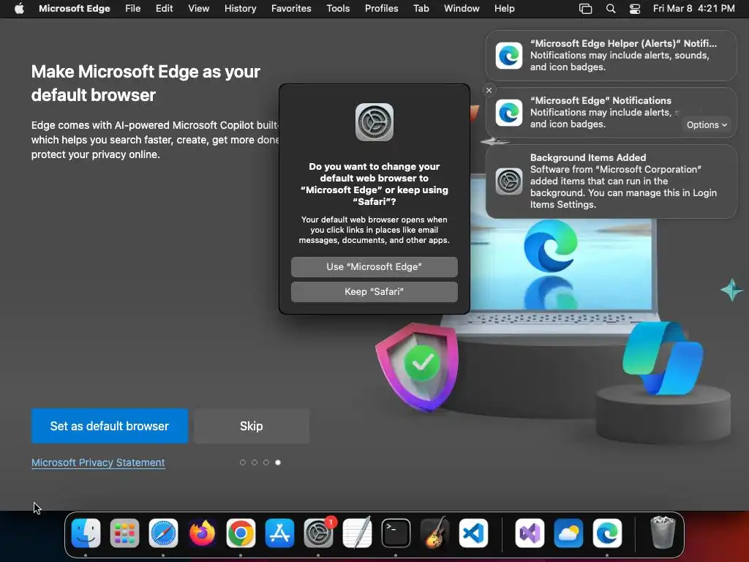Launch GarageBand from the Dock
This screenshot has height=562, width=749.
tap(434, 532)
